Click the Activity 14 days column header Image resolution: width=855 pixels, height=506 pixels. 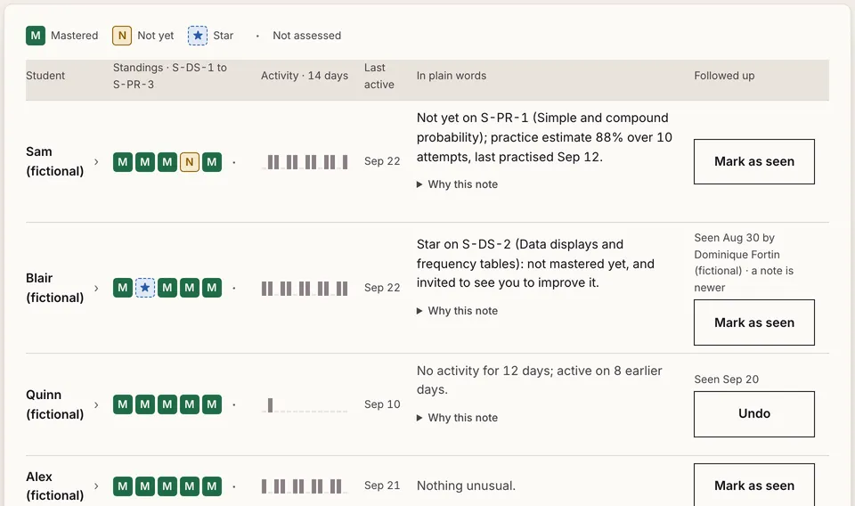pos(305,76)
